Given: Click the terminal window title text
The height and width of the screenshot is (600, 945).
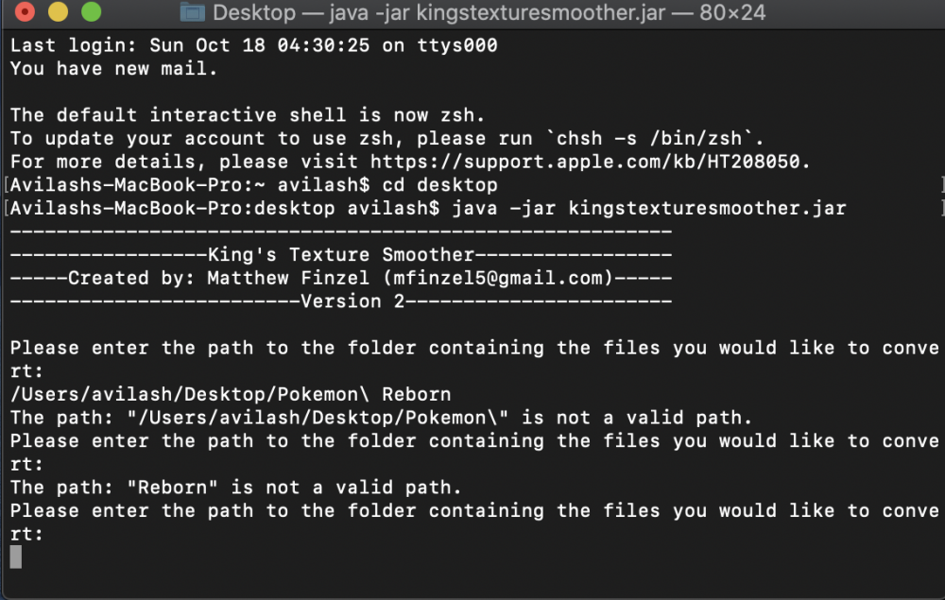Looking at the screenshot, I should click(x=489, y=12).
